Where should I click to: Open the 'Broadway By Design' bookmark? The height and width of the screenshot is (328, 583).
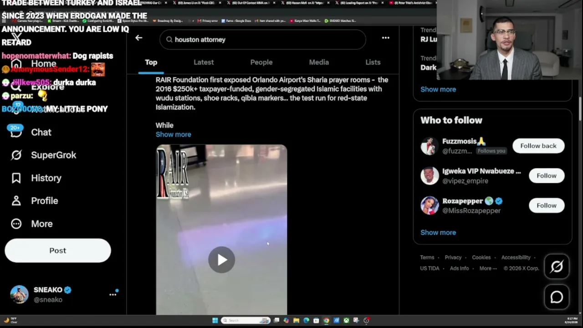pos(169,20)
